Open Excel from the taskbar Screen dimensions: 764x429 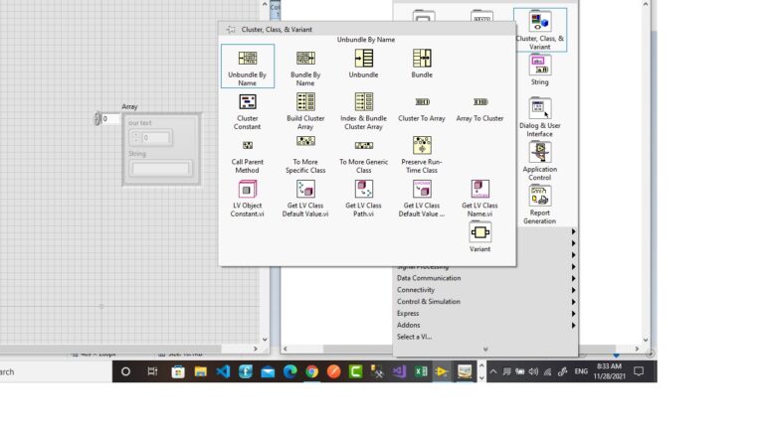point(421,371)
